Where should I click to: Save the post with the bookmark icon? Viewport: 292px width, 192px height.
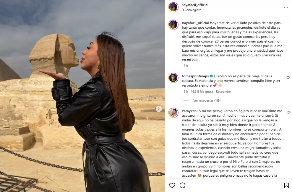286,185
